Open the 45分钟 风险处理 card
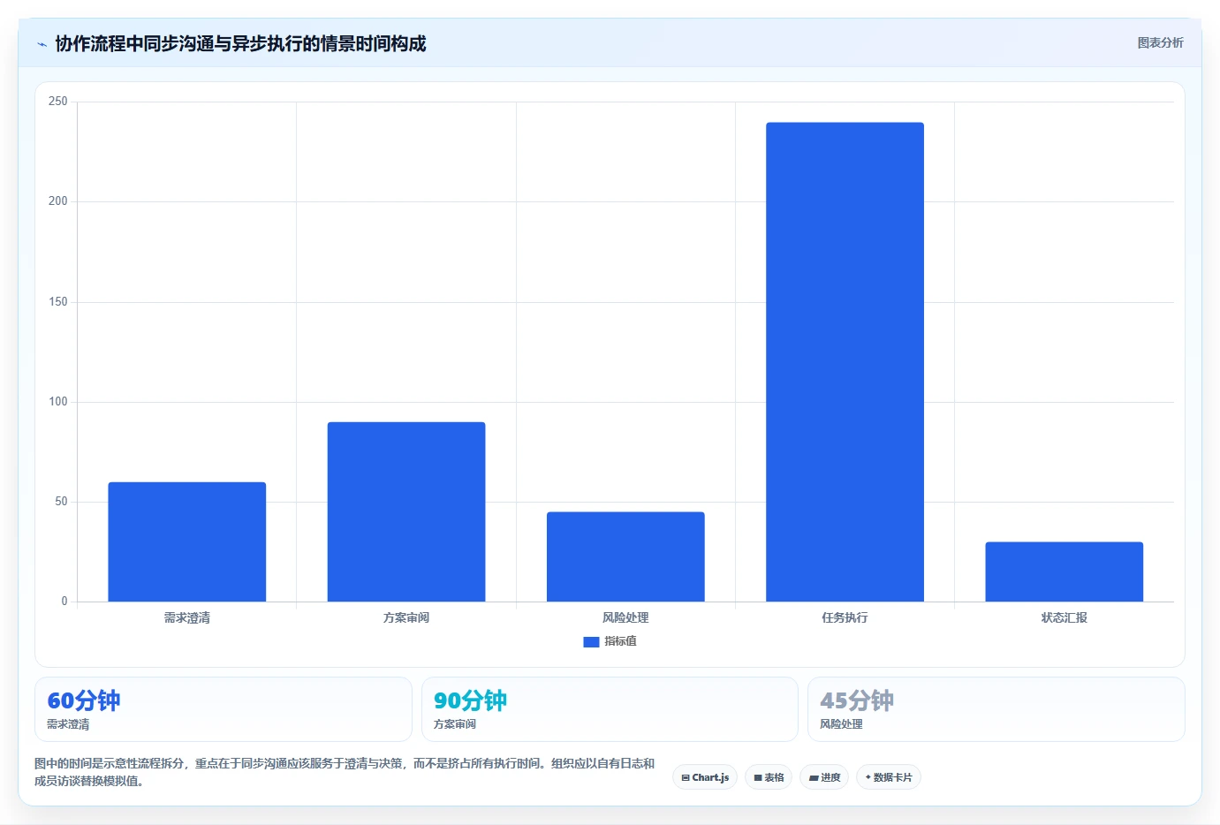The width and height of the screenshot is (1220, 825). (x=996, y=709)
